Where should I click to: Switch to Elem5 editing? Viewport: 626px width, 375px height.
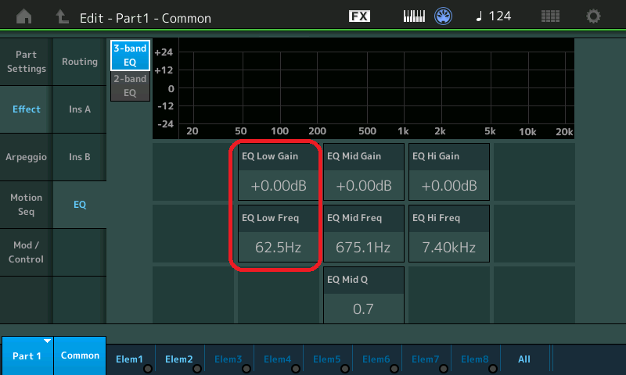pos(327,359)
